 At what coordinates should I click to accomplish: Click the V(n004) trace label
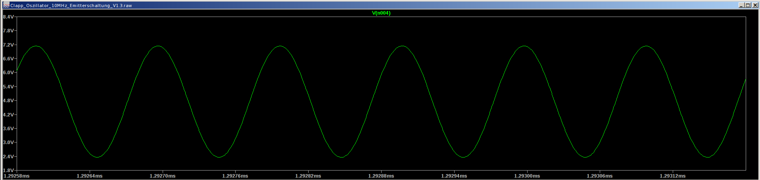pyautogui.click(x=381, y=13)
